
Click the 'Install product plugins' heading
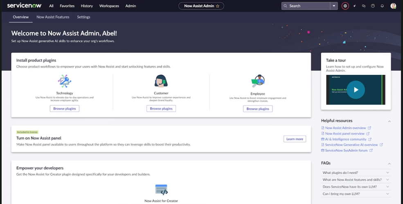point(36,61)
